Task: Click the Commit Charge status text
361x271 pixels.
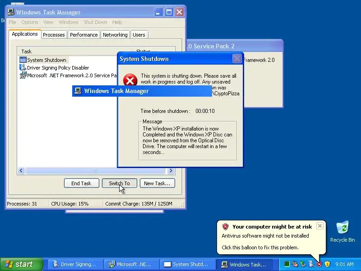Action: click(x=139, y=204)
